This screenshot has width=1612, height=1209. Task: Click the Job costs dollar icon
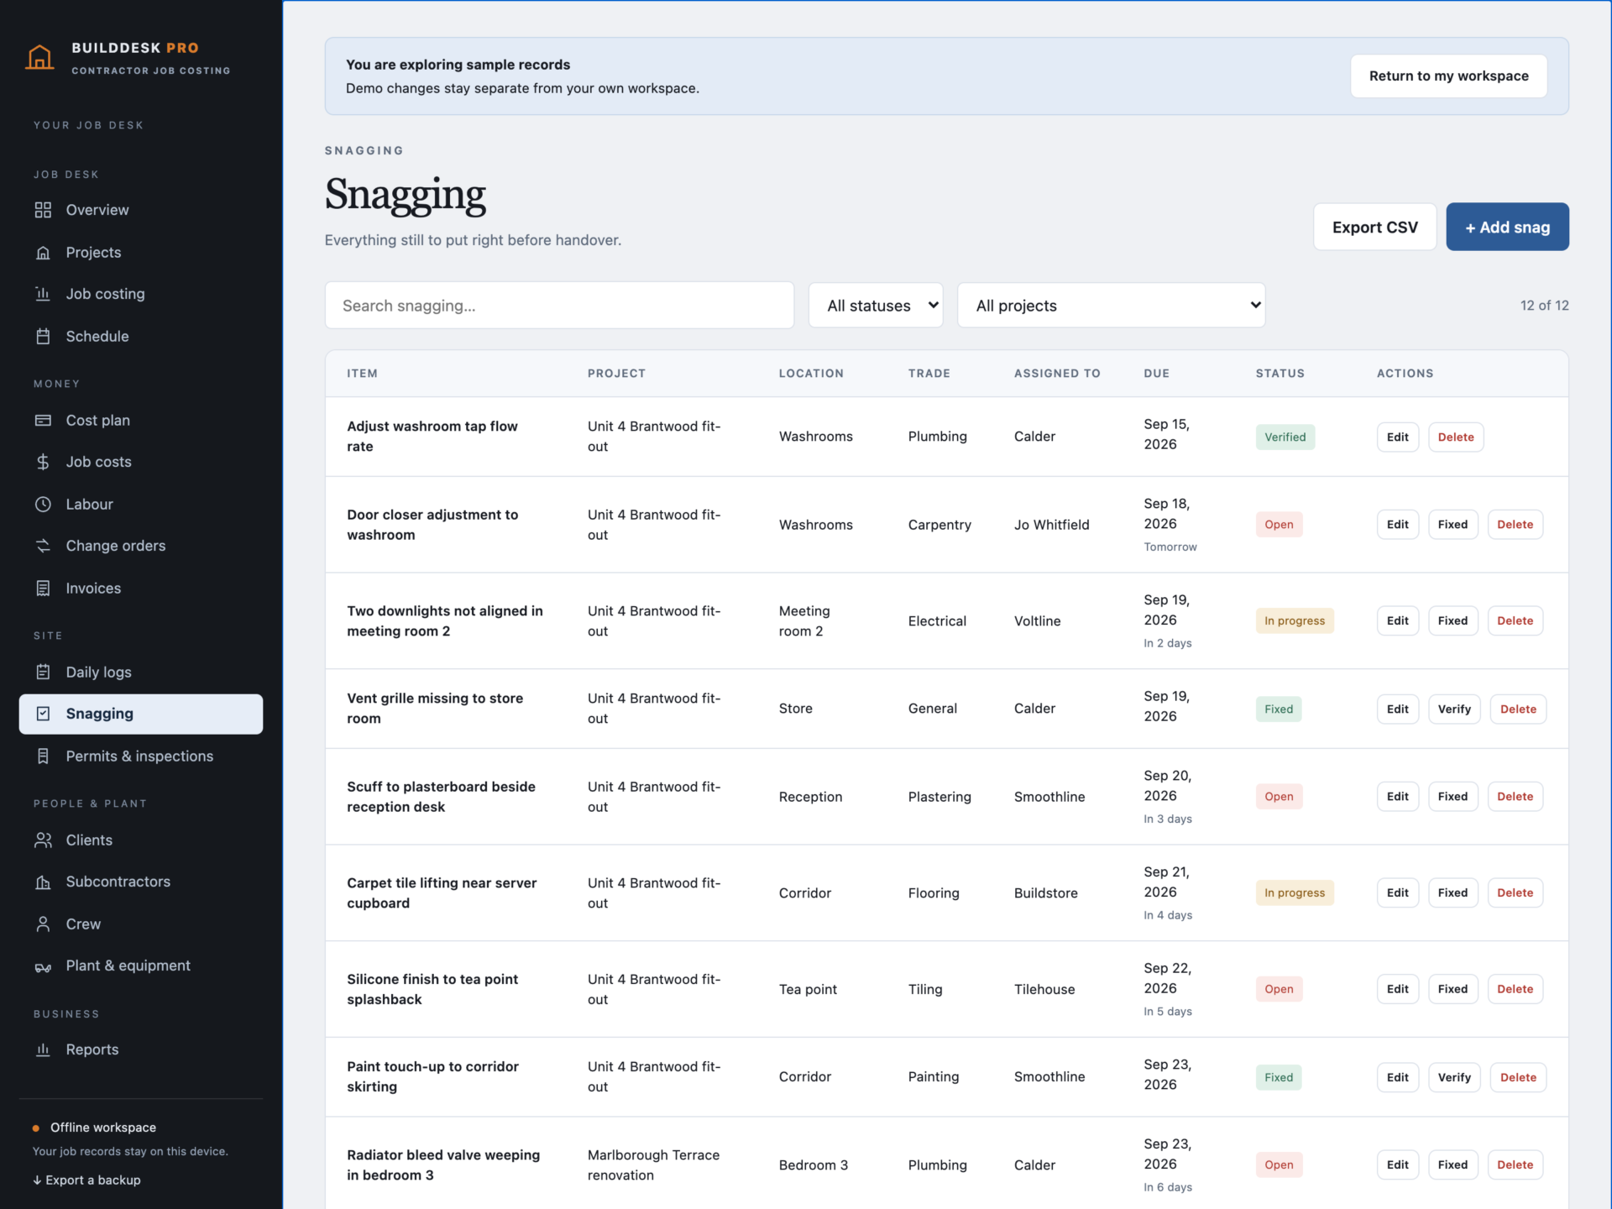coord(43,462)
